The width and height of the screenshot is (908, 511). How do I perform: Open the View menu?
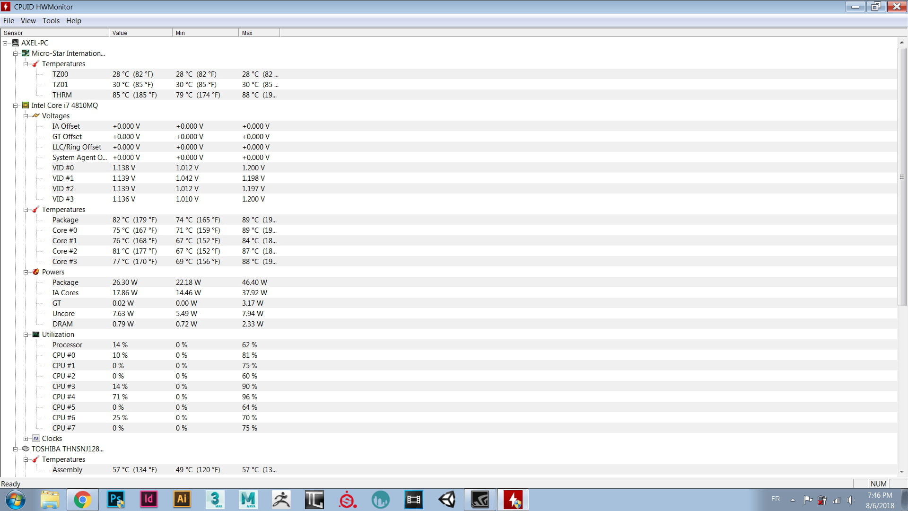pos(28,21)
